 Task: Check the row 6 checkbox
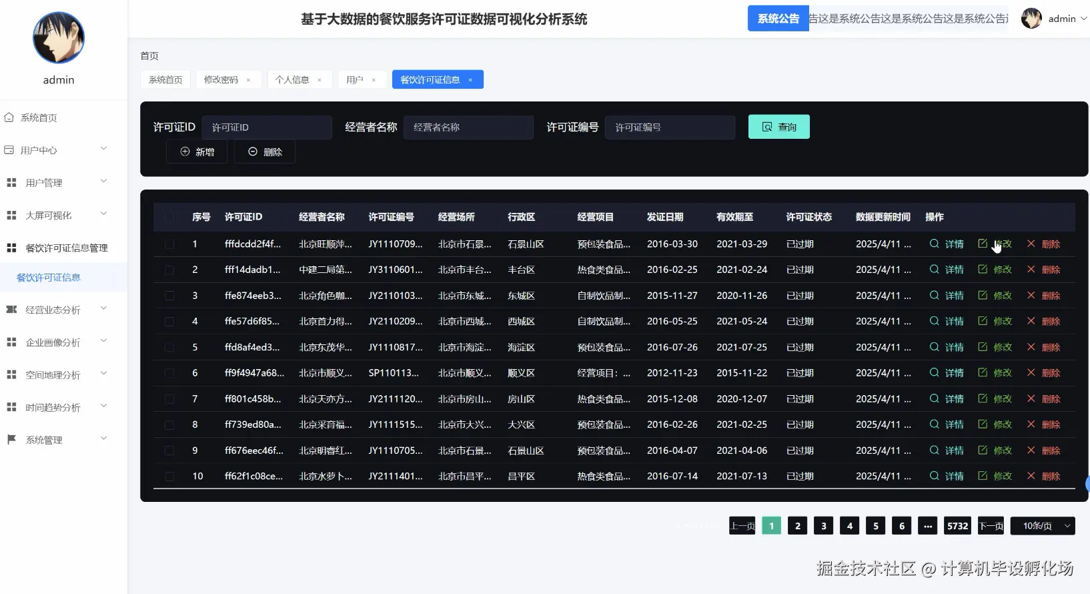click(x=169, y=373)
